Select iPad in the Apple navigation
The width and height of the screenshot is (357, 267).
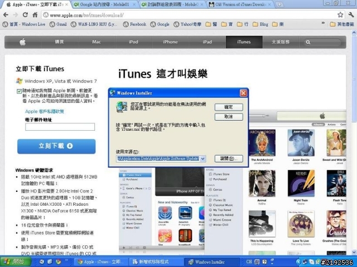(207, 42)
